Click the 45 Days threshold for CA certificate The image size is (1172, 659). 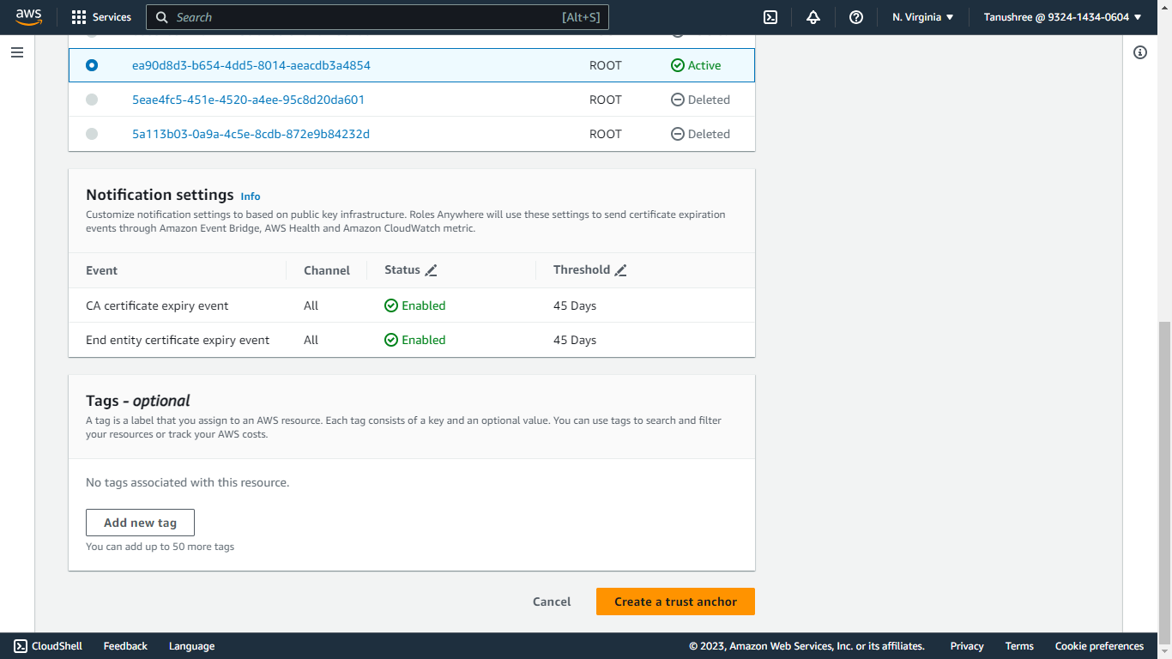[575, 305]
